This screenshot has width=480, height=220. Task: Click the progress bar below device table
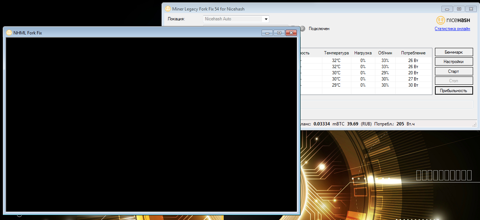387,104
